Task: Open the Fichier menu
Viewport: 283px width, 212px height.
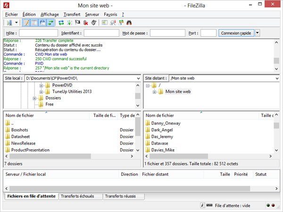Action: (11, 15)
